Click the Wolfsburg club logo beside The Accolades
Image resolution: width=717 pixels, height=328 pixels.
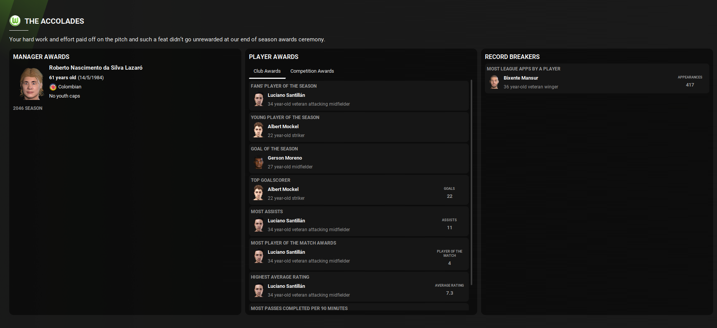15,21
